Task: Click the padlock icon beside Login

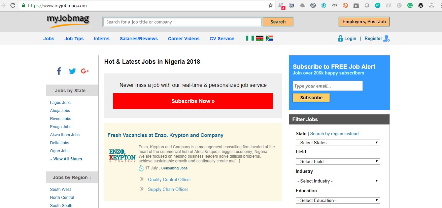Action: [x=340, y=38]
